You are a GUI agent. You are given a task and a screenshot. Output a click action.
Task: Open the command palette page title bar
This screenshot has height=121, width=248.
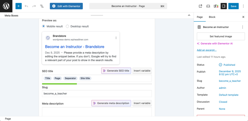128,6
